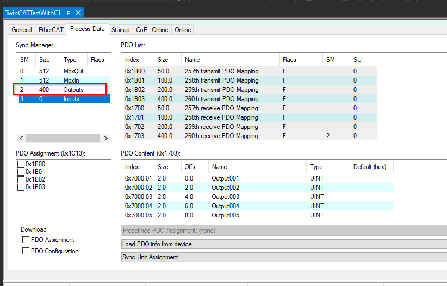Check the 0x1B01 PDO assignment box
Viewport: 447px width, 286px height.
(x=21, y=172)
